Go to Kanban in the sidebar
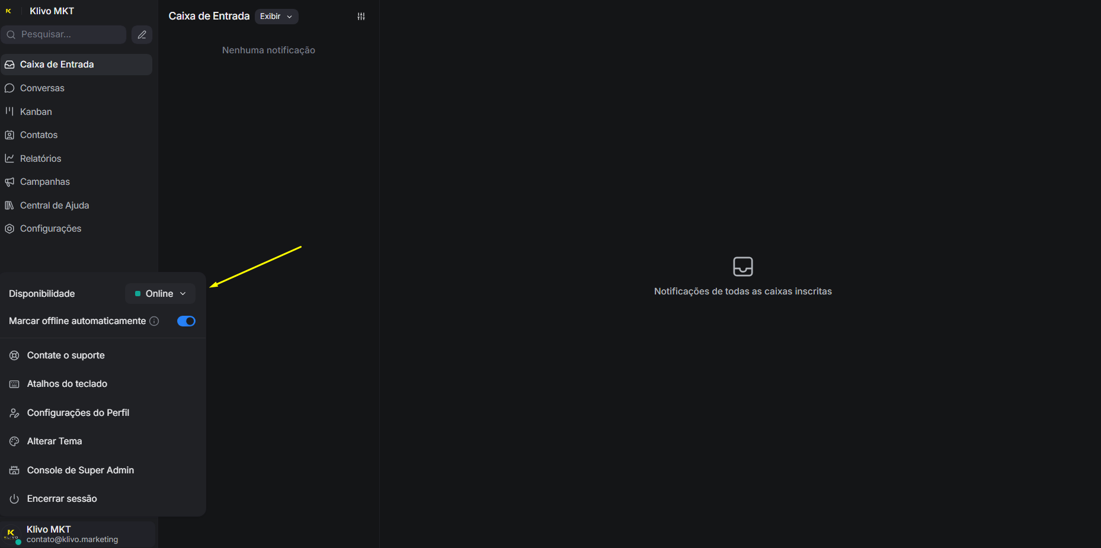Viewport: 1101px width, 548px height. 76,111
